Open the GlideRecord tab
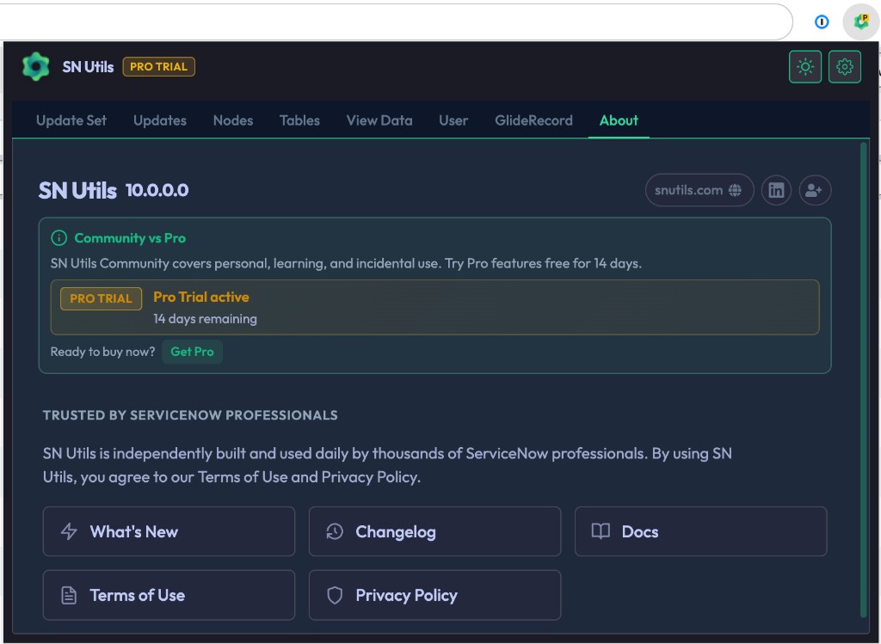This screenshot has height=644, width=881. 533,120
